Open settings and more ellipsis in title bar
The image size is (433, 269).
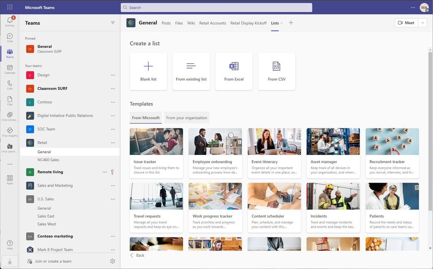[413, 7]
